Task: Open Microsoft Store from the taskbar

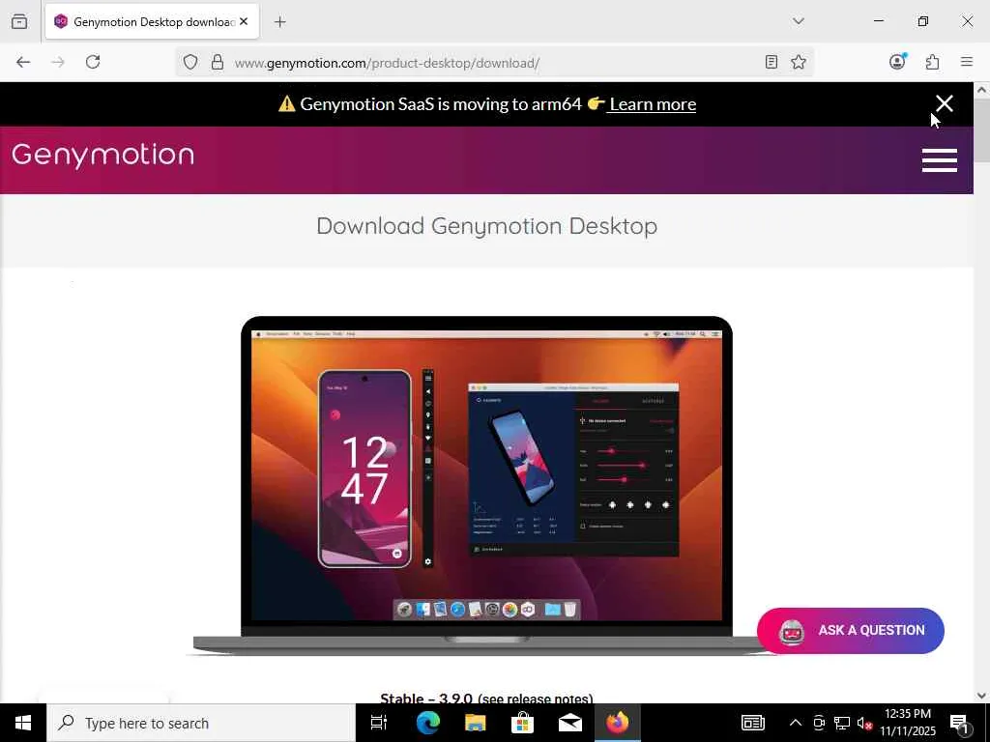Action: pos(522,723)
